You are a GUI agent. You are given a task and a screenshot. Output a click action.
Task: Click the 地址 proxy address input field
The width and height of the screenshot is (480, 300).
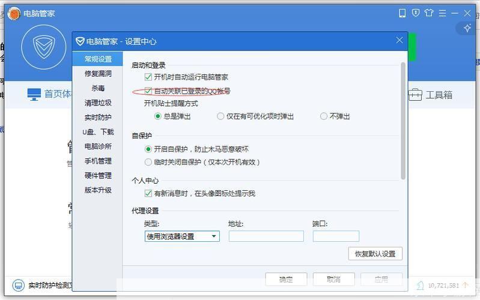266,236
